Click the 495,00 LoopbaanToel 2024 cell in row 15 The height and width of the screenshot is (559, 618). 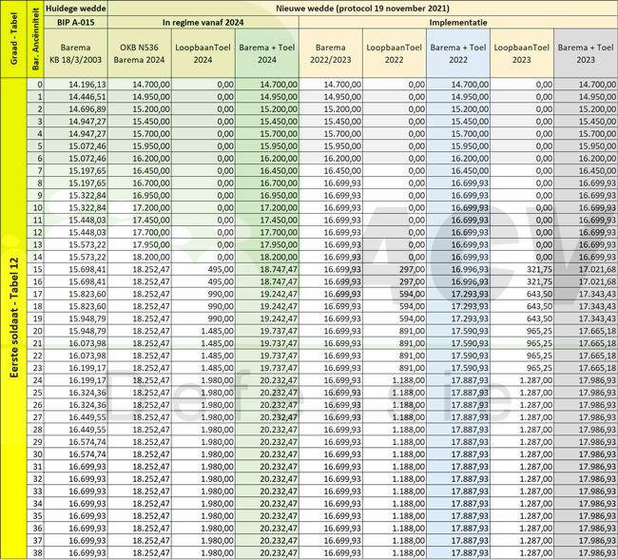tap(203, 269)
